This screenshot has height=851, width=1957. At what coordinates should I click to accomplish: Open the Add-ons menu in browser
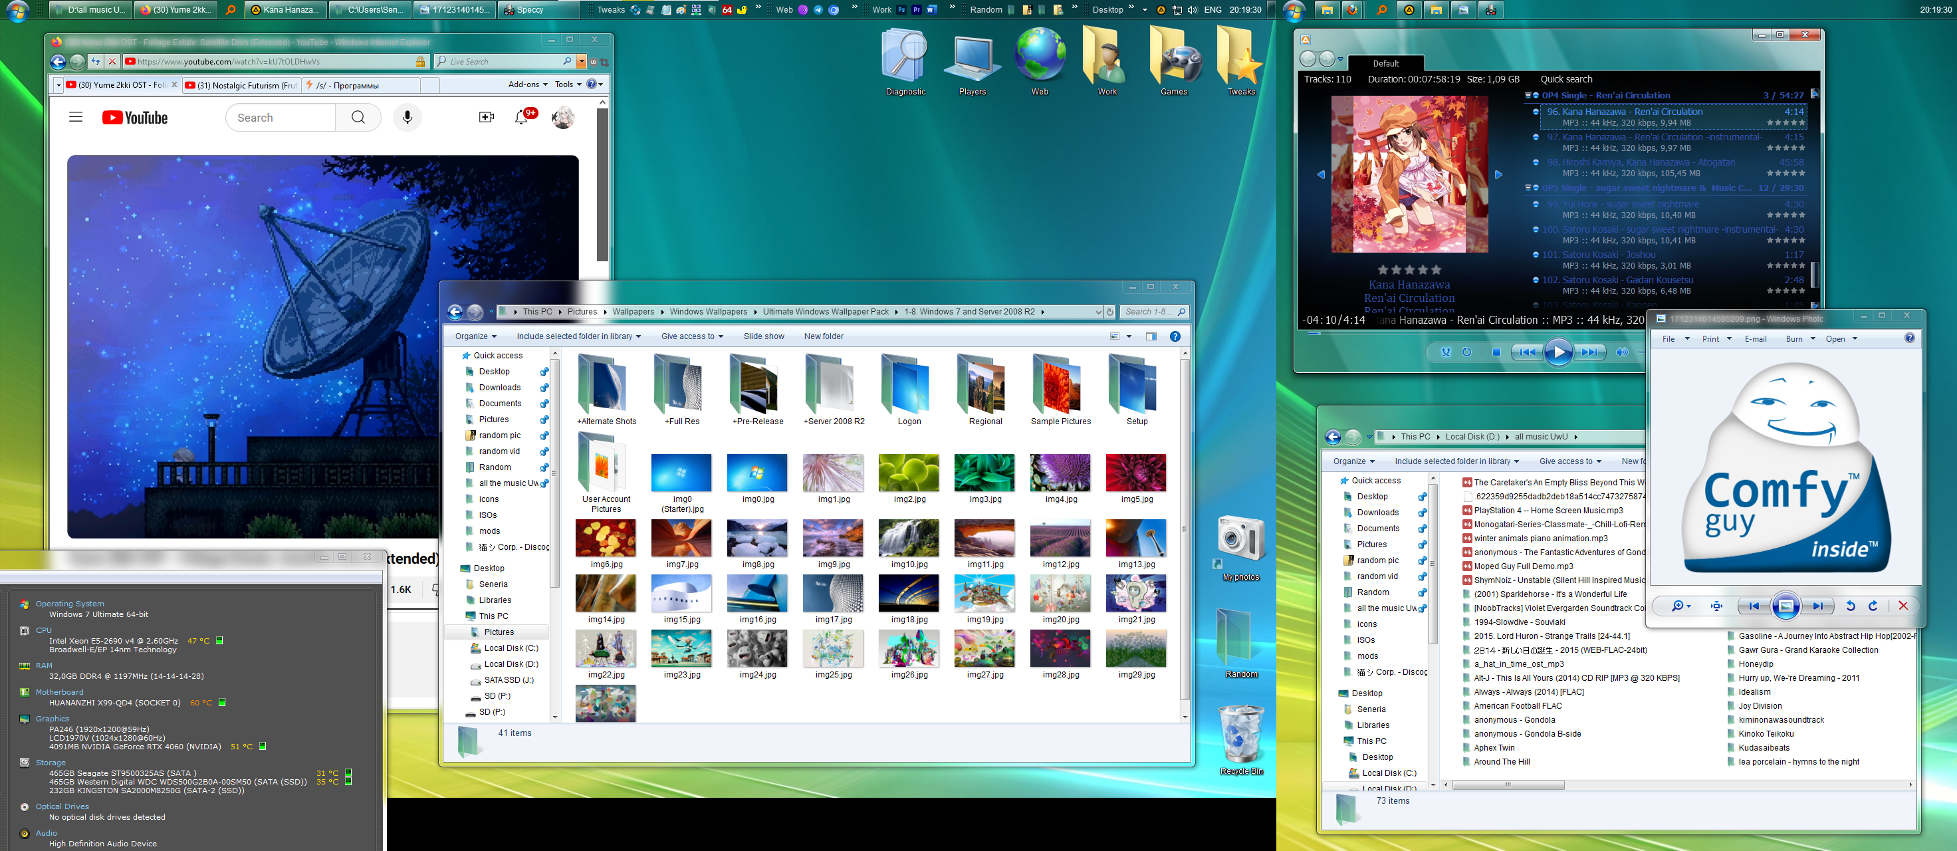tap(527, 84)
